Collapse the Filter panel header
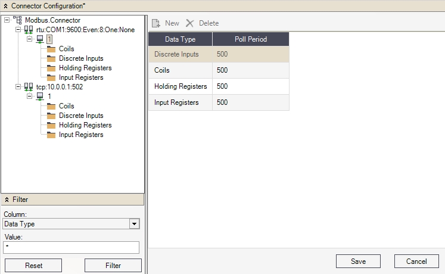The image size is (445, 274). (x=7, y=200)
